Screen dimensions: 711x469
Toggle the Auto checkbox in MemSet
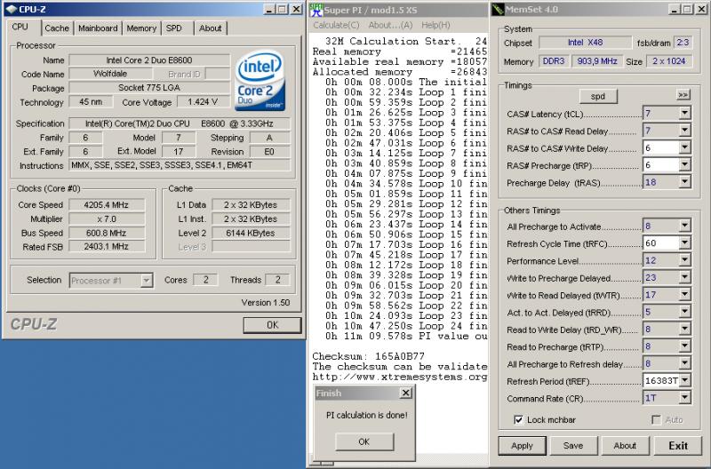pos(656,420)
